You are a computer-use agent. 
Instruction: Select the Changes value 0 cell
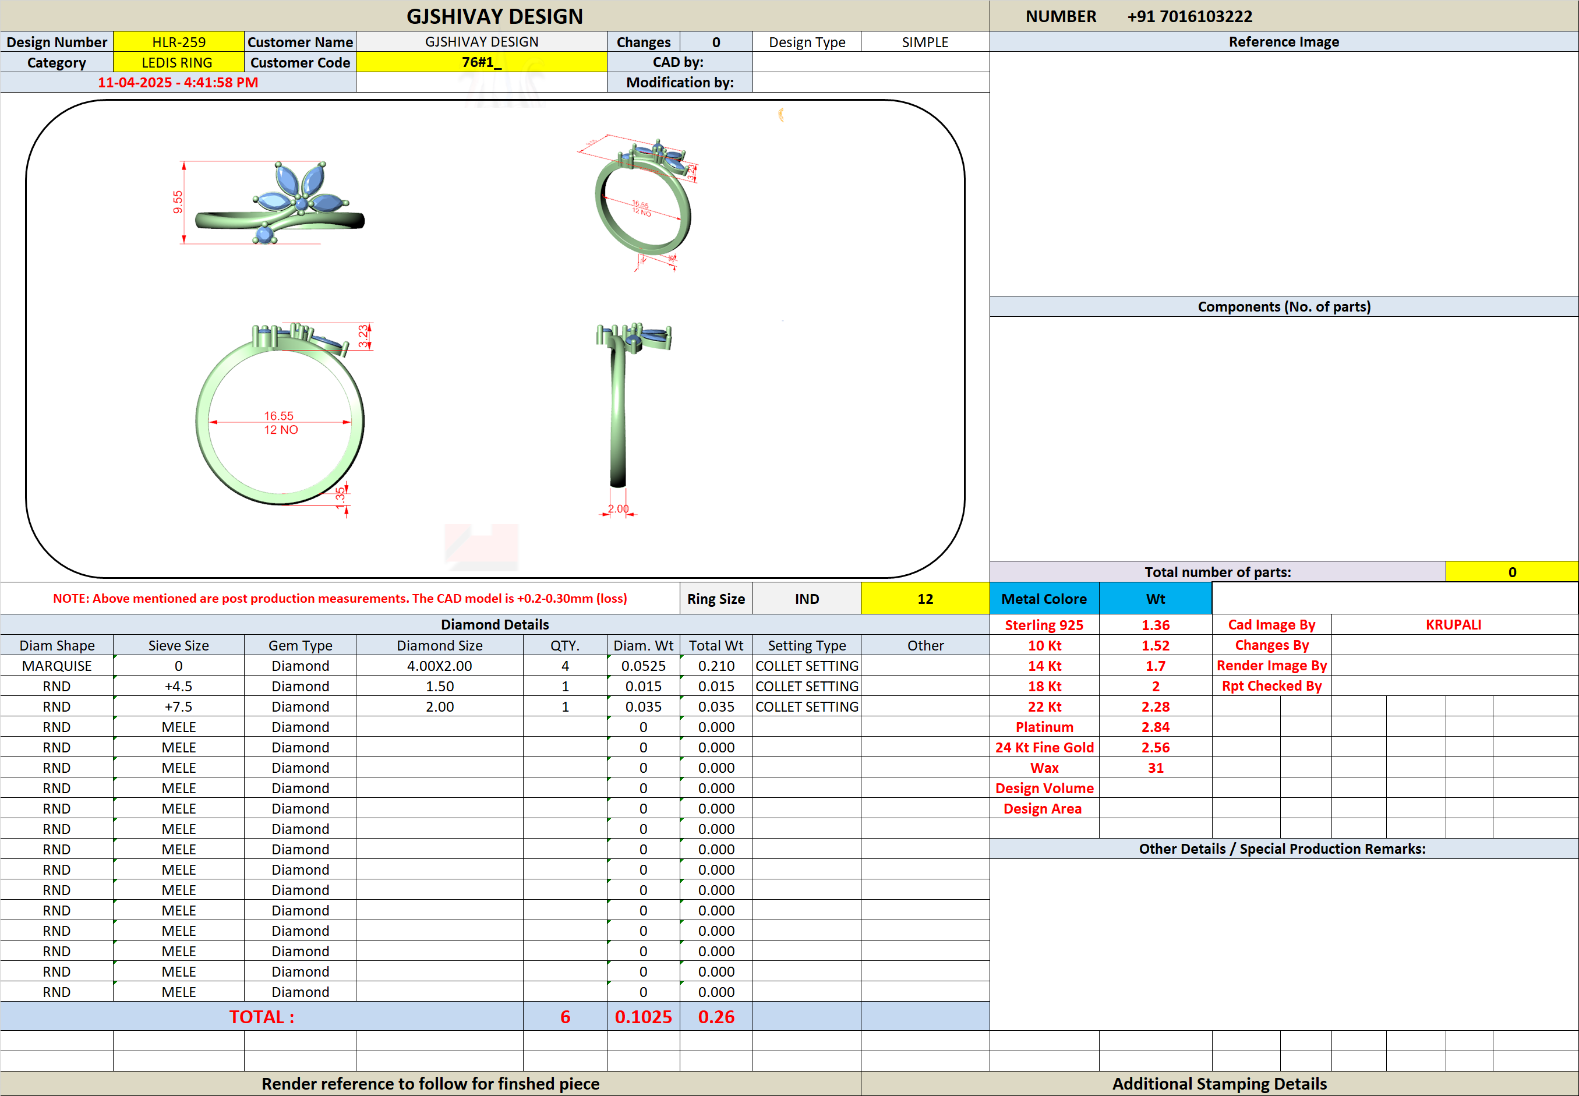(x=716, y=42)
